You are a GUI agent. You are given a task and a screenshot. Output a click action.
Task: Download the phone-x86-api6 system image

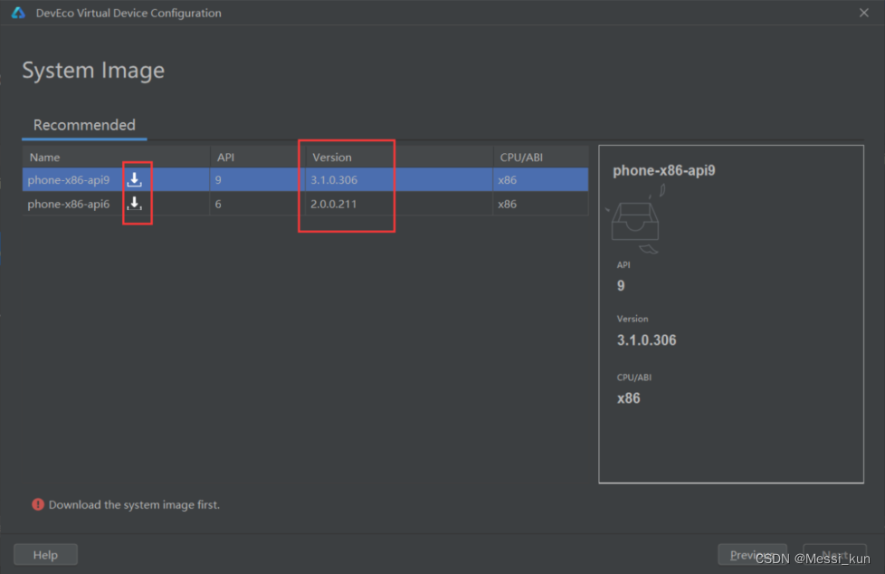(x=134, y=204)
